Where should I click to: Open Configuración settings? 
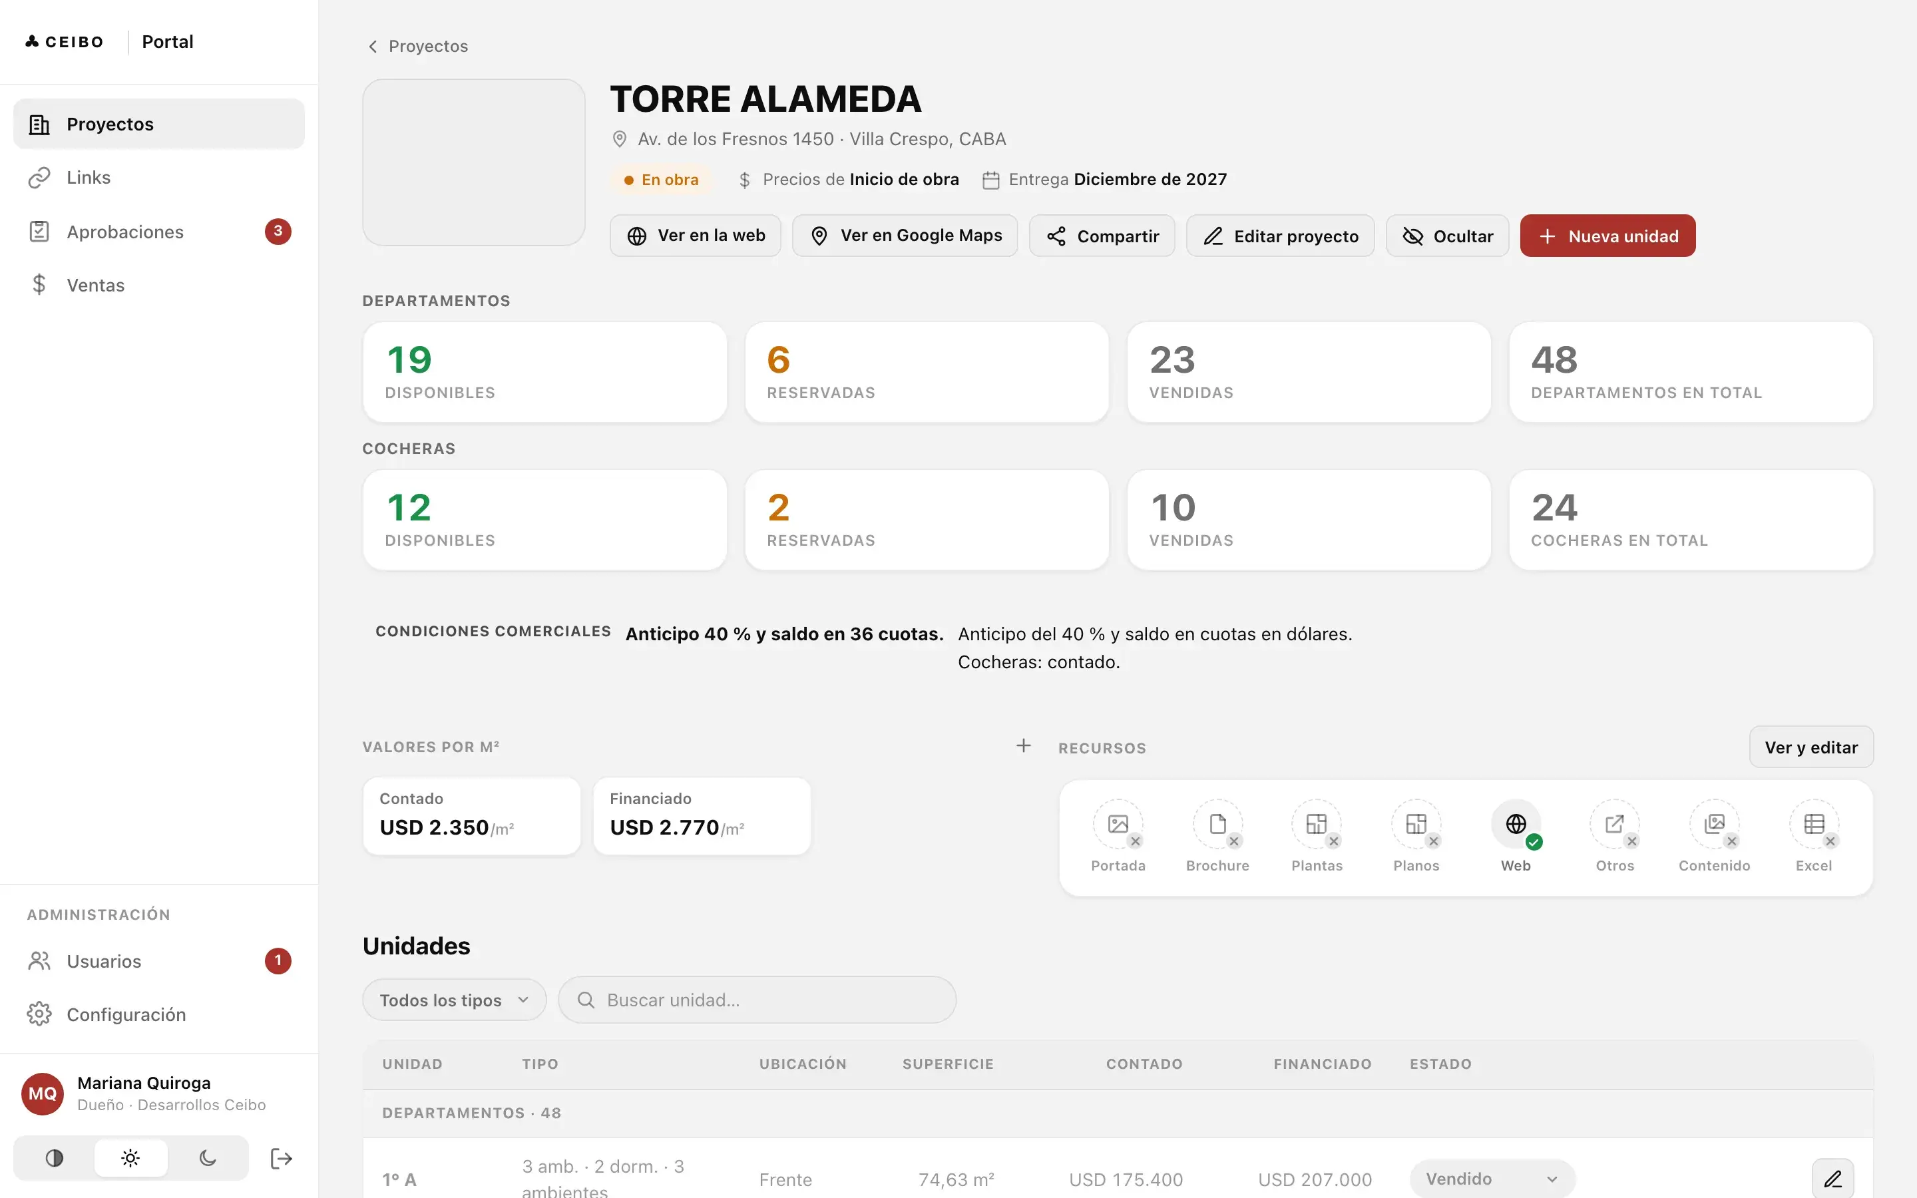(x=158, y=1014)
